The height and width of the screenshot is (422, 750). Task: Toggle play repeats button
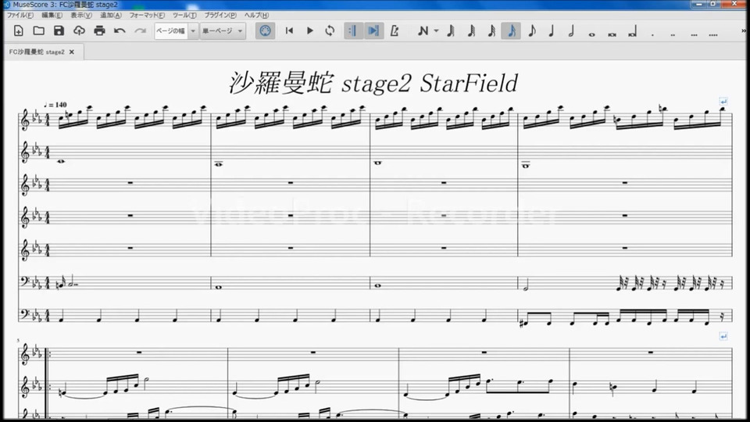tap(353, 31)
